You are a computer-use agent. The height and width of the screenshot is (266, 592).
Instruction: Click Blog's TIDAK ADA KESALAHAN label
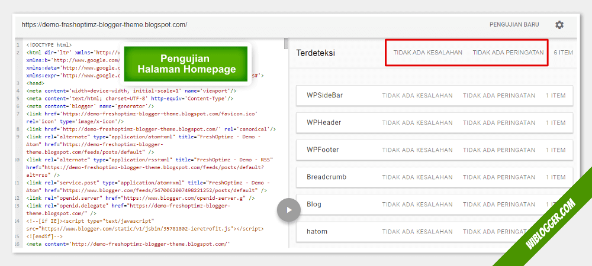417,204
